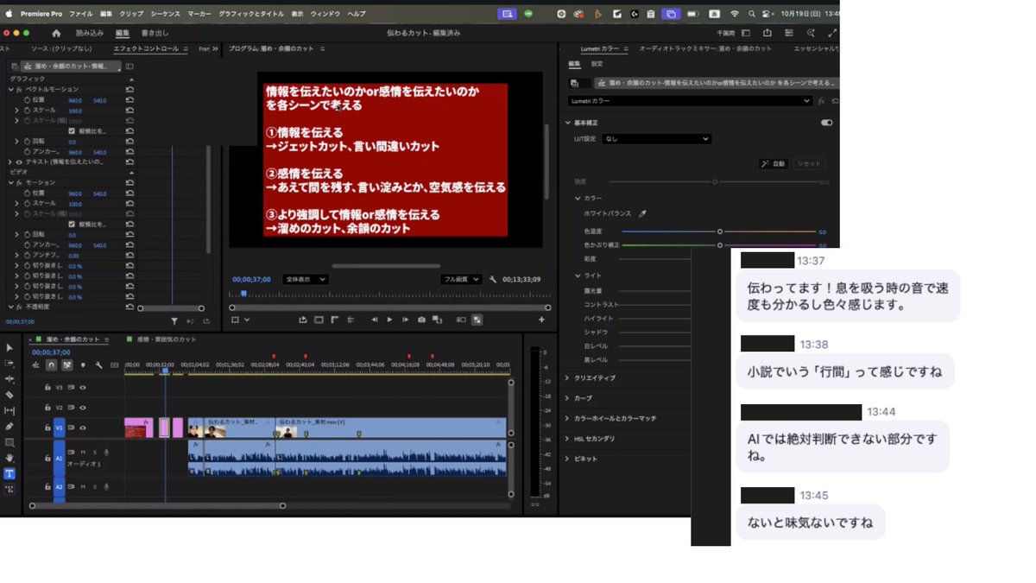
Task: Adjust the 色かぶり補正 slider handle
Action: 719,245
